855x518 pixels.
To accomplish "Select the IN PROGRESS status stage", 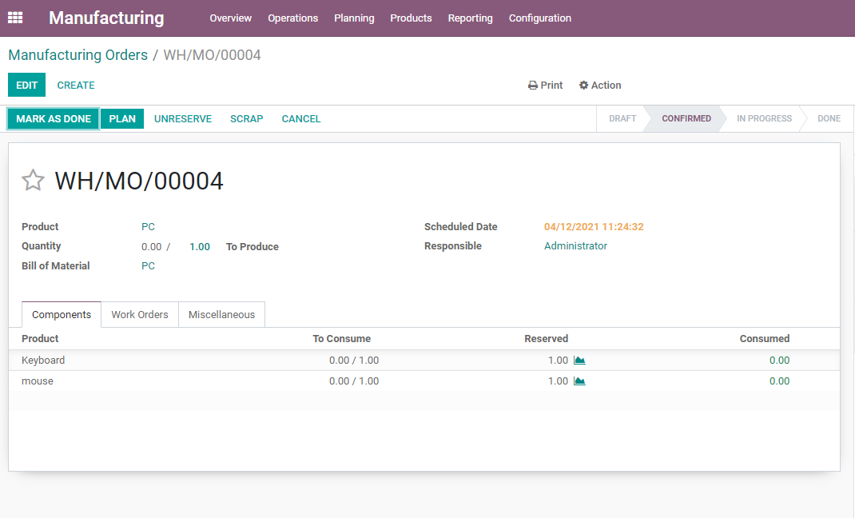I will point(764,118).
